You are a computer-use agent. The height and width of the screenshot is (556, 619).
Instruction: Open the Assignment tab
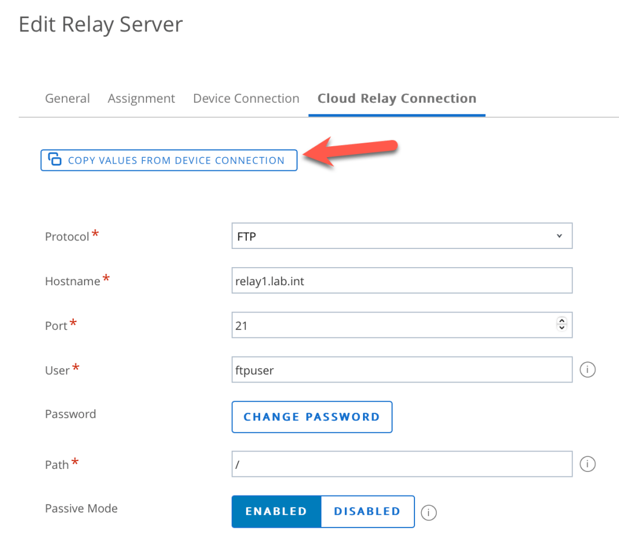[141, 99]
